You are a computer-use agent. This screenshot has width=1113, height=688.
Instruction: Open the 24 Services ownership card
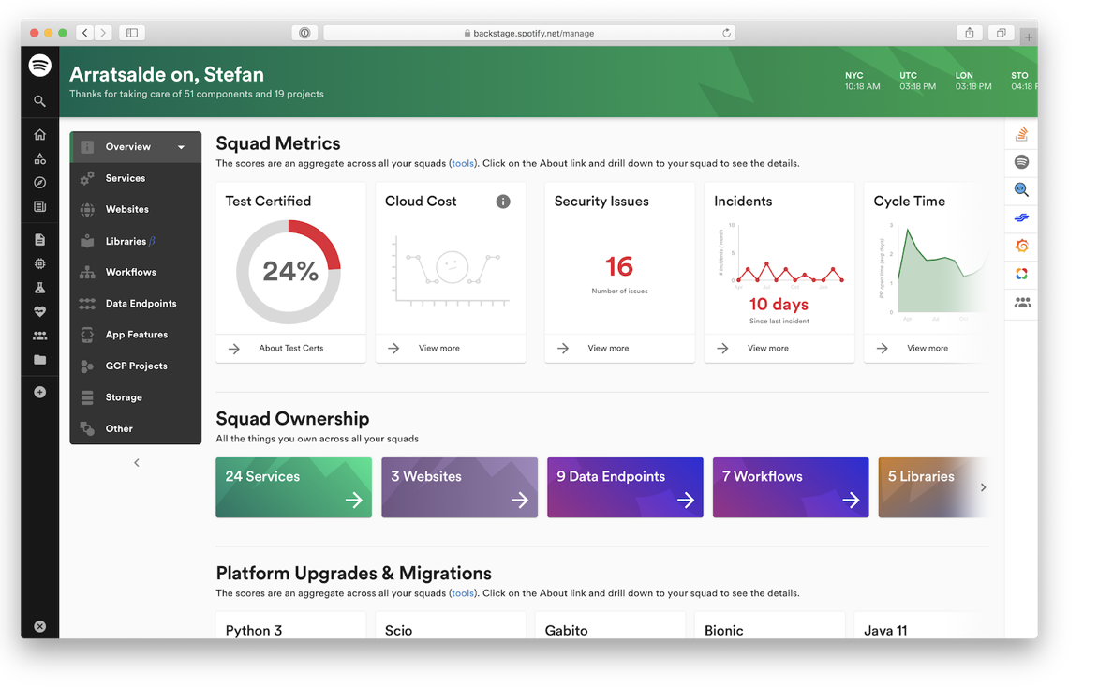[x=294, y=487]
